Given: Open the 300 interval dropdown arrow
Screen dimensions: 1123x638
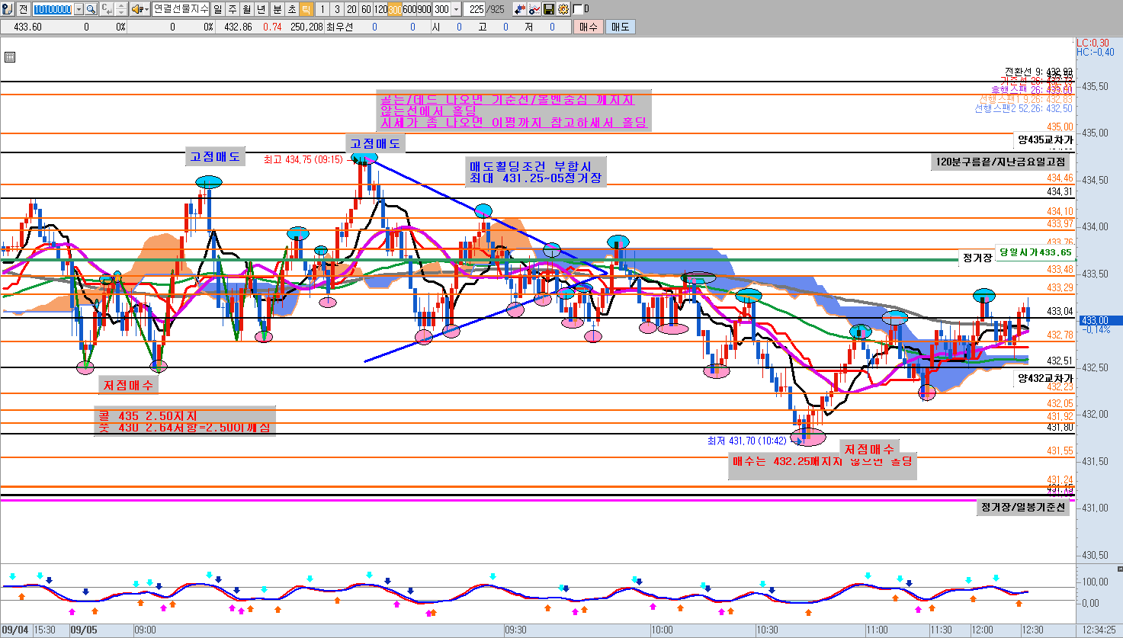Looking at the screenshot, I should click(x=456, y=9).
